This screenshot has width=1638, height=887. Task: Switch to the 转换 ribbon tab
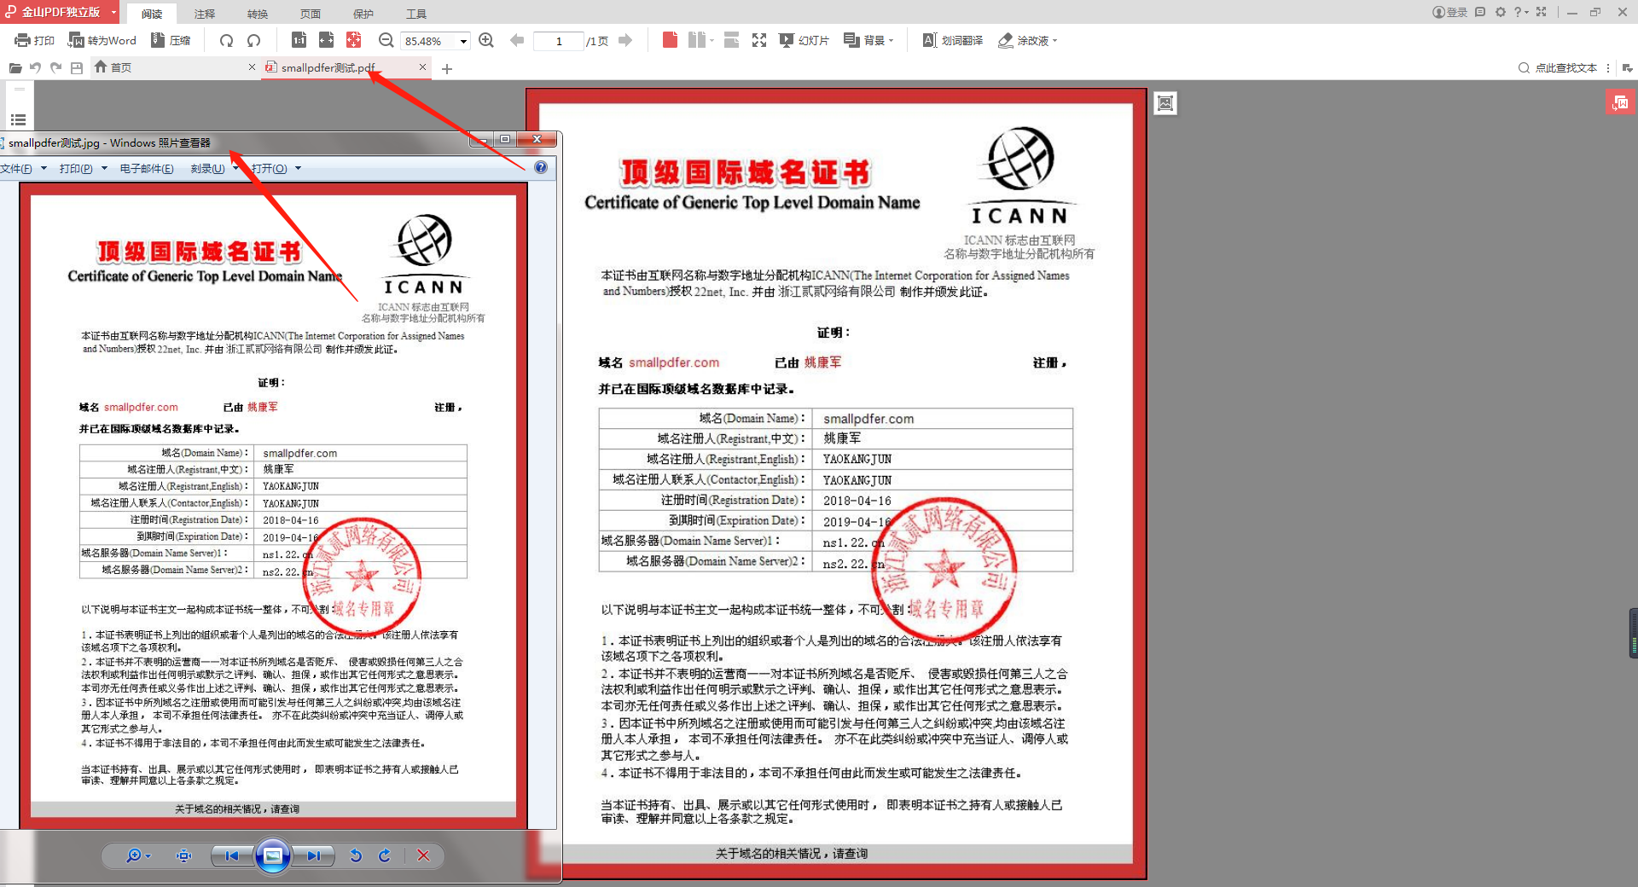(258, 14)
